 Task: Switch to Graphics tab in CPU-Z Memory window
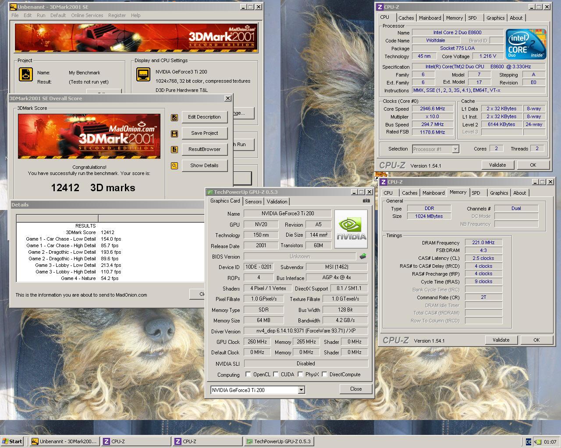tap(499, 193)
